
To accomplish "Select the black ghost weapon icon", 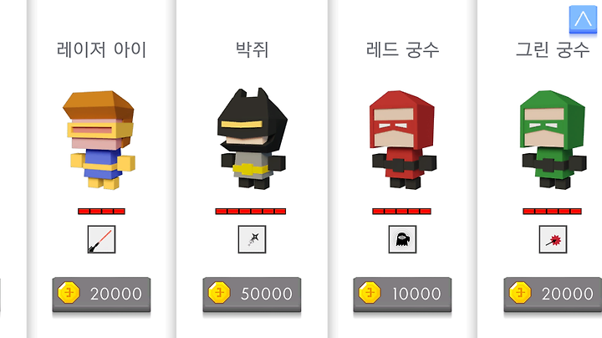I will (402, 239).
